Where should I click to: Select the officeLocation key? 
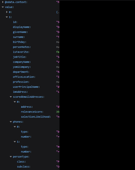coord(24,77)
